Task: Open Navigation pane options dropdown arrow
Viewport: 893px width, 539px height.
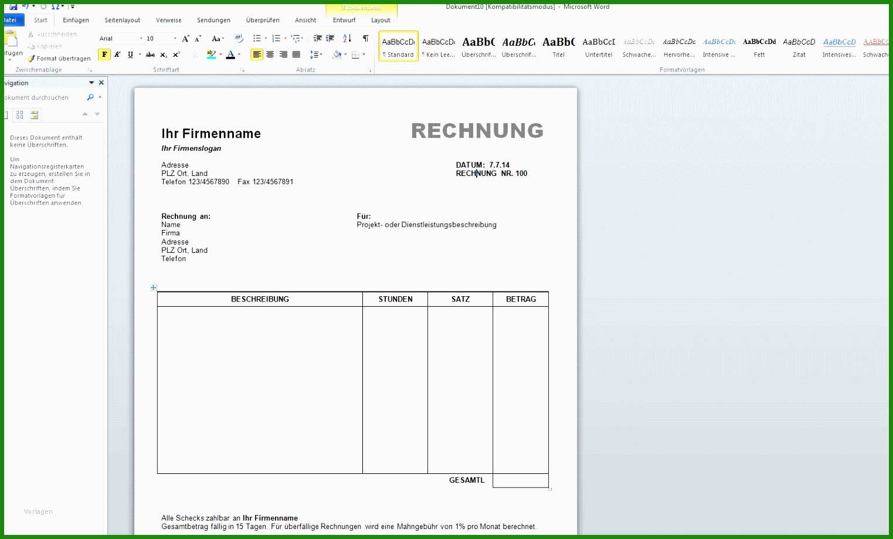Action: tap(91, 83)
